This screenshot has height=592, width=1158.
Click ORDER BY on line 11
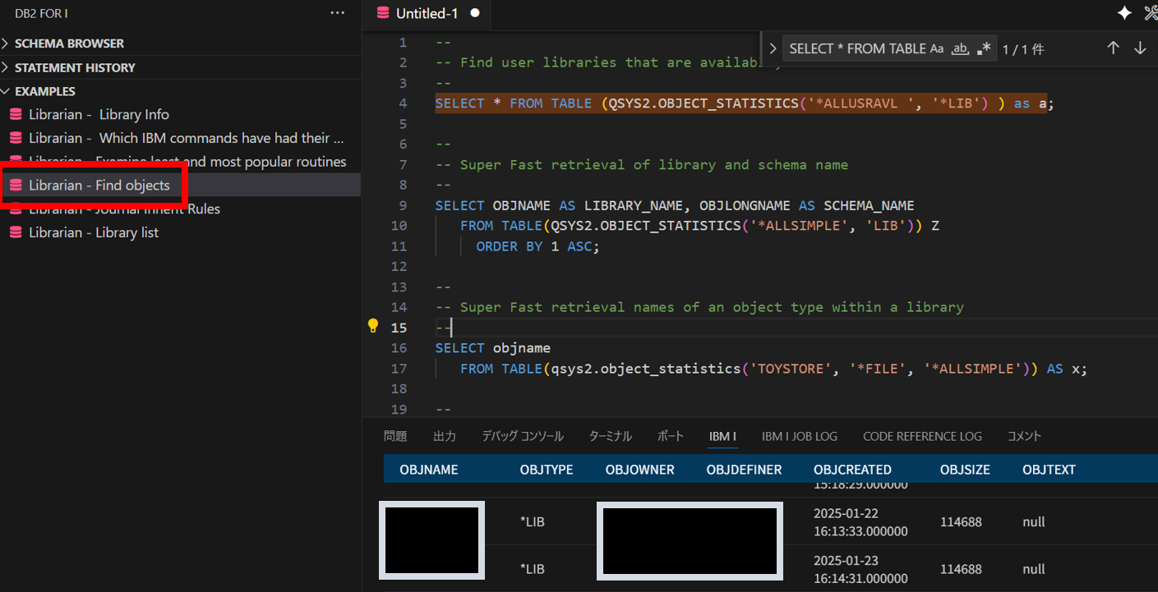click(x=510, y=246)
